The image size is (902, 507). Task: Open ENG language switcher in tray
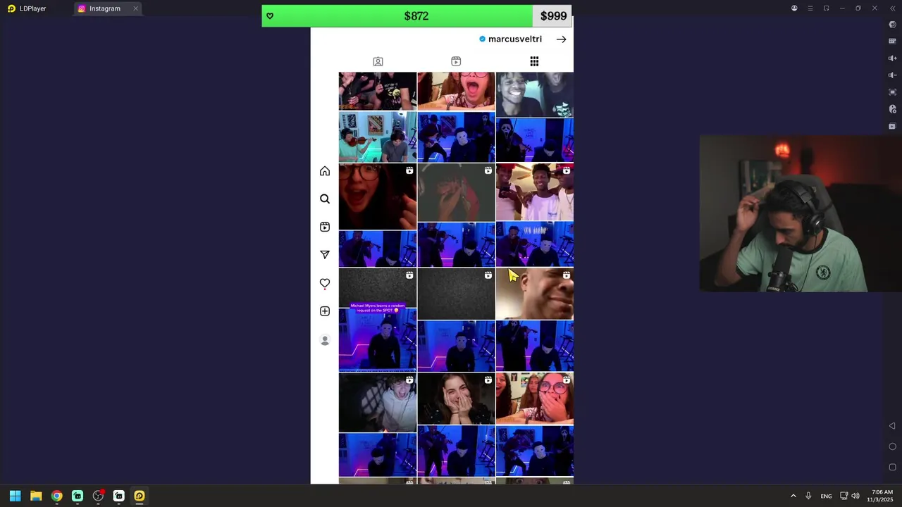826,496
